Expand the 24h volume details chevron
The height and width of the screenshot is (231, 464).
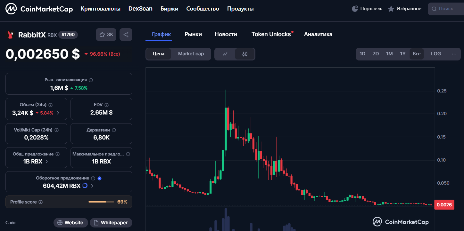(58, 113)
